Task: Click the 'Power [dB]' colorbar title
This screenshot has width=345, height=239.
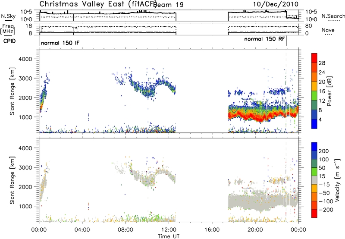Action: (329, 91)
